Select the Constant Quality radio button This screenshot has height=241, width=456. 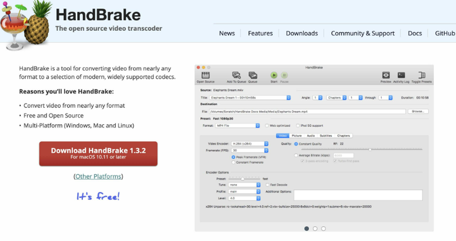coord(296,144)
